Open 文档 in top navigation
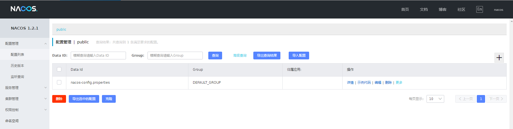This screenshot has height=129, width=513. click(424, 9)
